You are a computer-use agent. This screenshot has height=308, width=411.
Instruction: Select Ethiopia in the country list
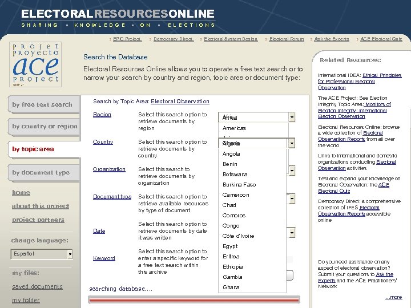(x=252, y=267)
